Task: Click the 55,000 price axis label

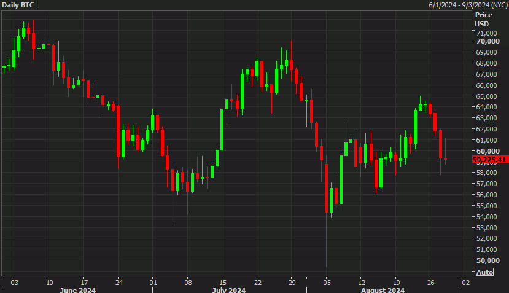Action: pyautogui.click(x=487, y=206)
